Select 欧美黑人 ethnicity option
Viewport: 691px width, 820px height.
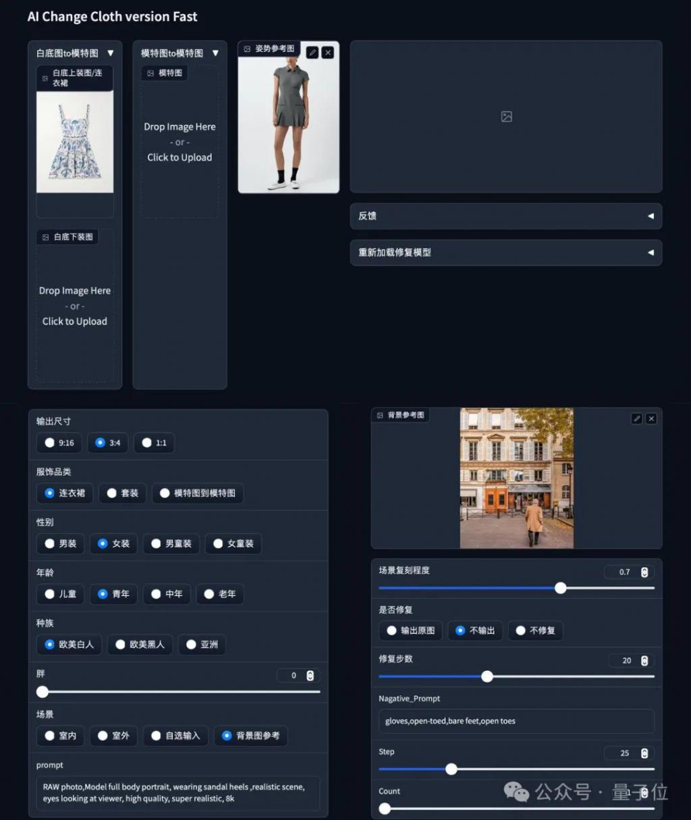click(140, 645)
